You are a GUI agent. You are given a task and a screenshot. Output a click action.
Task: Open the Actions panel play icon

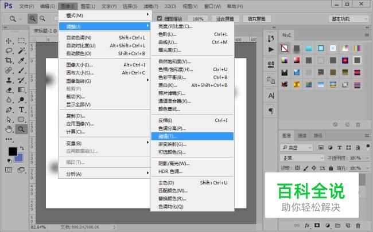tap(271, 49)
